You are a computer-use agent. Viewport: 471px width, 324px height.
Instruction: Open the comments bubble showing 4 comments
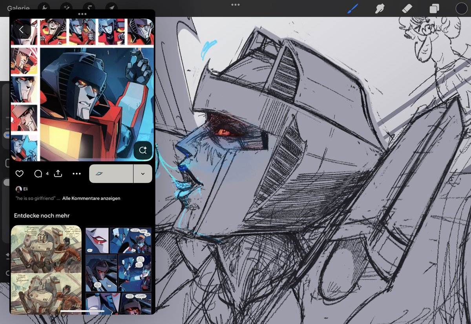pos(38,174)
